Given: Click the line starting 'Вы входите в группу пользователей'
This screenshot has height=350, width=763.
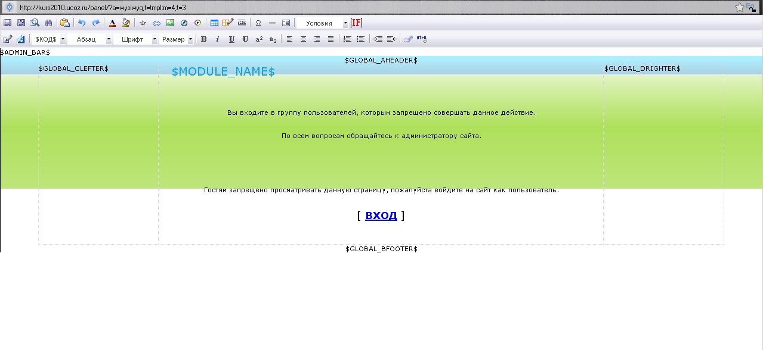Looking at the screenshot, I should (381, 112).
